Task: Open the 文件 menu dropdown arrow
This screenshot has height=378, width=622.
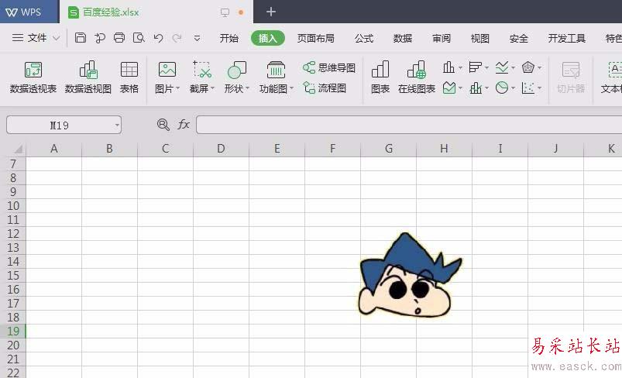Action: click(57, 38)
